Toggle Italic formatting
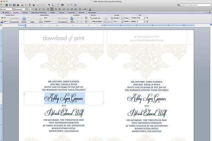The width and height of the screenshot is (212, 141). point(40,9)
